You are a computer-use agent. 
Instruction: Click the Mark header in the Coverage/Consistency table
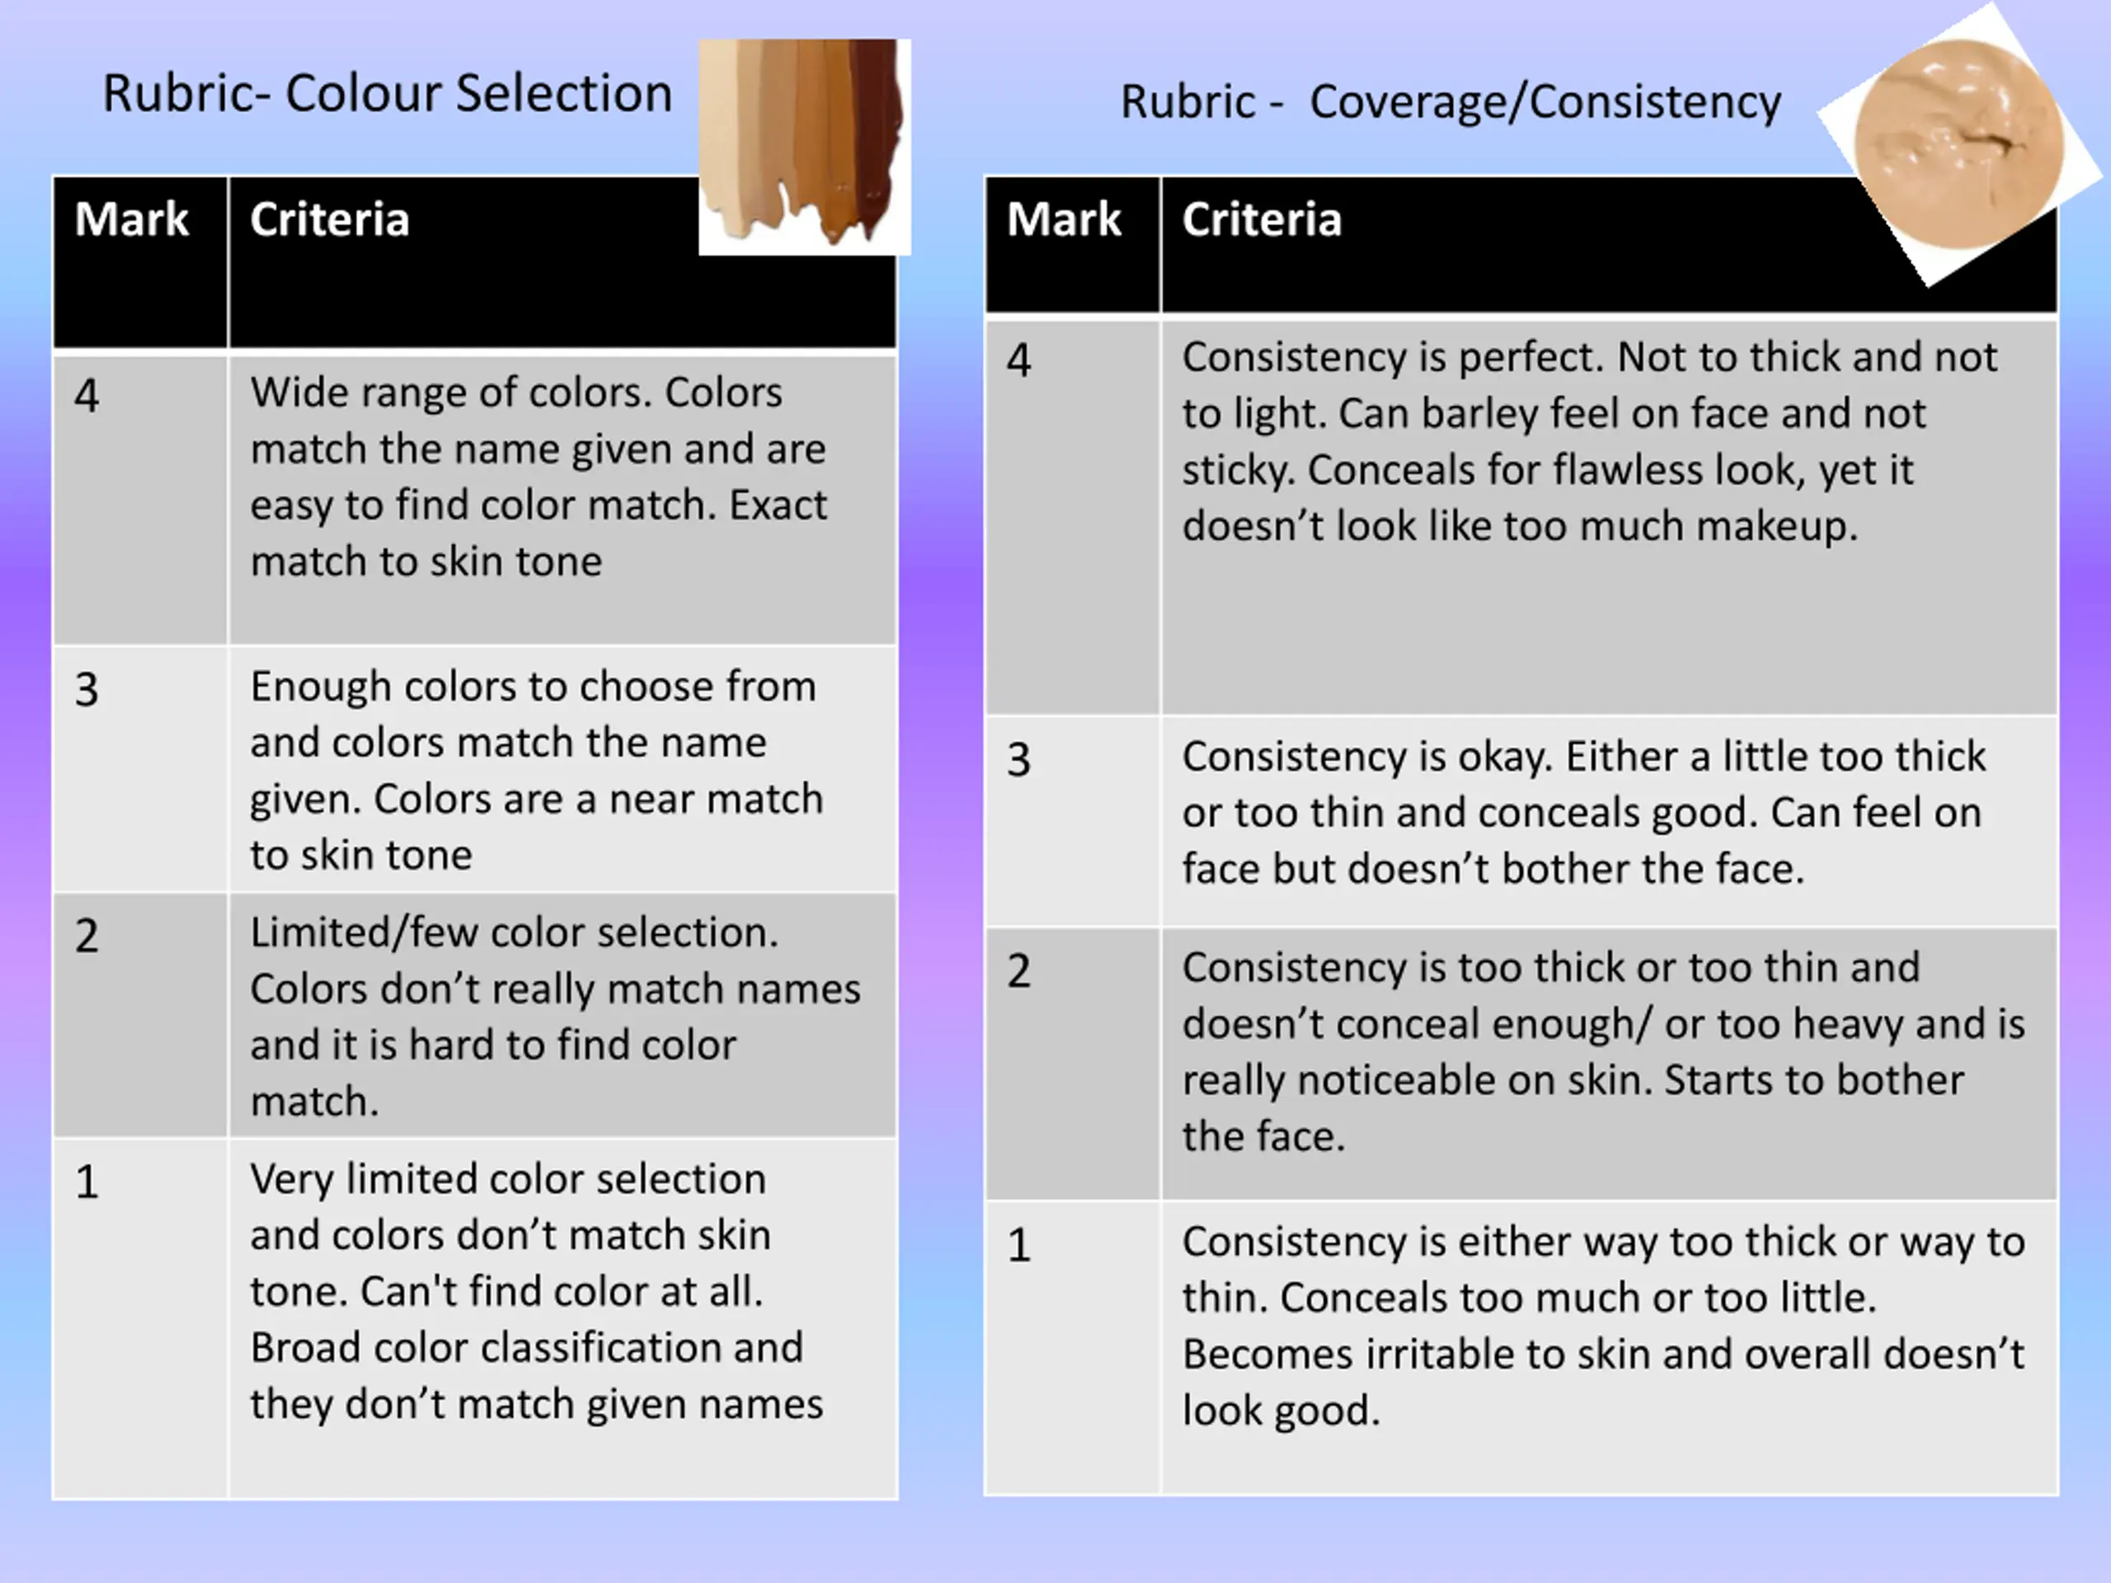[x=1064, y=219]
